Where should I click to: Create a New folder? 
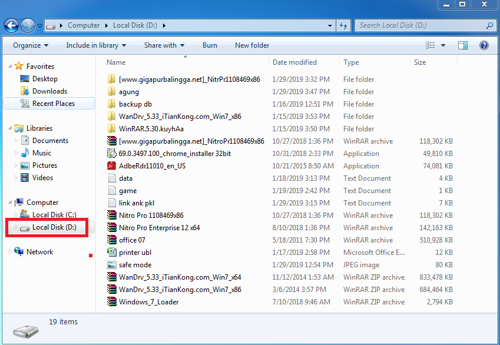coord(252,45)
